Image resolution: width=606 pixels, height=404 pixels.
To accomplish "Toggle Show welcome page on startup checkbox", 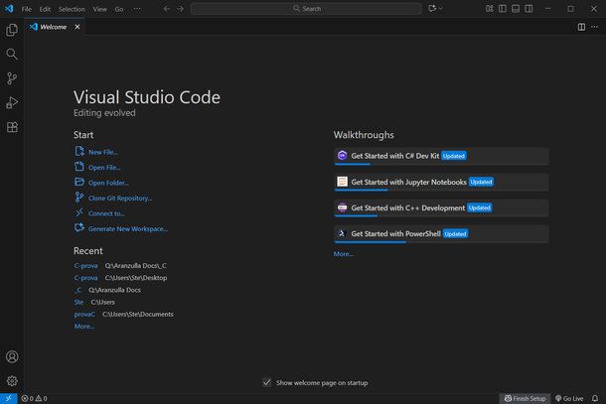I will 266,382.
